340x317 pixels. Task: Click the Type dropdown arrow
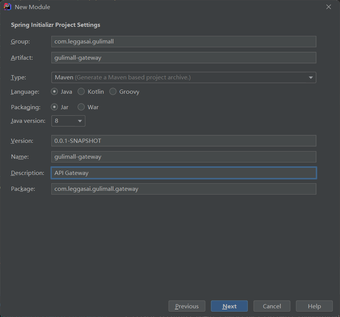tap(311, 77)
